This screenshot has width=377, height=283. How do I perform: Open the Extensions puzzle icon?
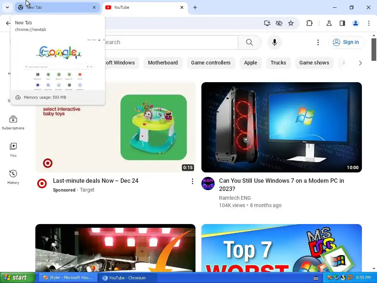coord(309,23)
